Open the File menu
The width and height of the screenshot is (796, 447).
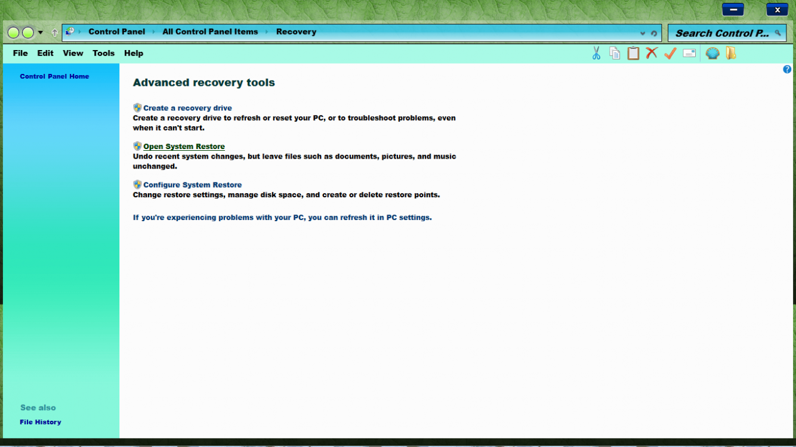tap(20, 53)
